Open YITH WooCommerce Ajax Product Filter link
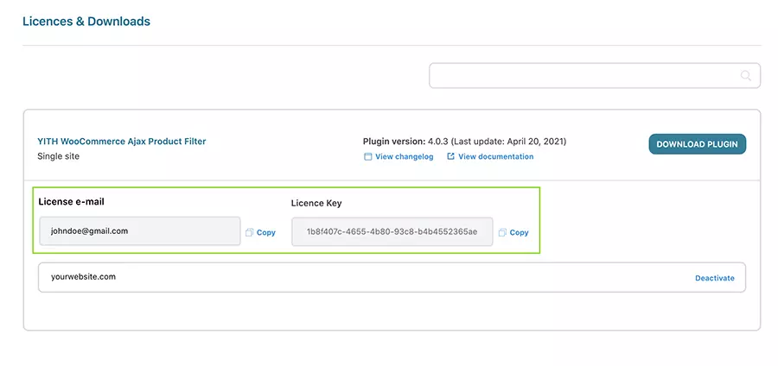Screen dimensions: 778x366 coord(121,141)
